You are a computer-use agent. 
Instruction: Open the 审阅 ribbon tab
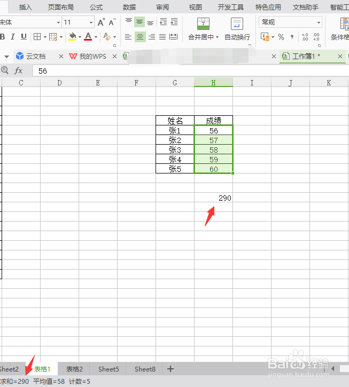point(162,7)
